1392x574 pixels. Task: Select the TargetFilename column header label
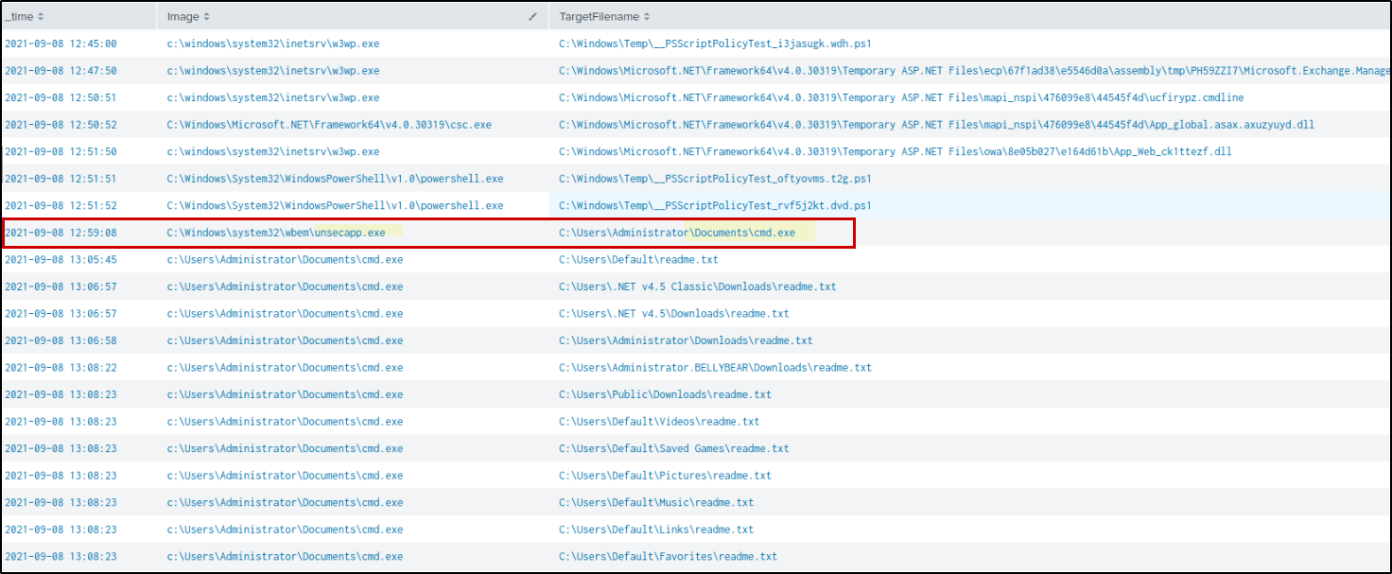599,17
